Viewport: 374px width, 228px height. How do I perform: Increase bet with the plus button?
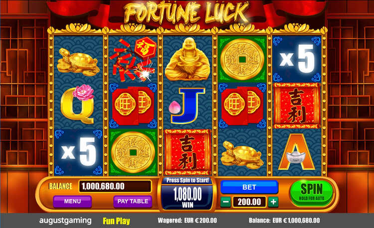pyautogui.click(x=273, y=202)
